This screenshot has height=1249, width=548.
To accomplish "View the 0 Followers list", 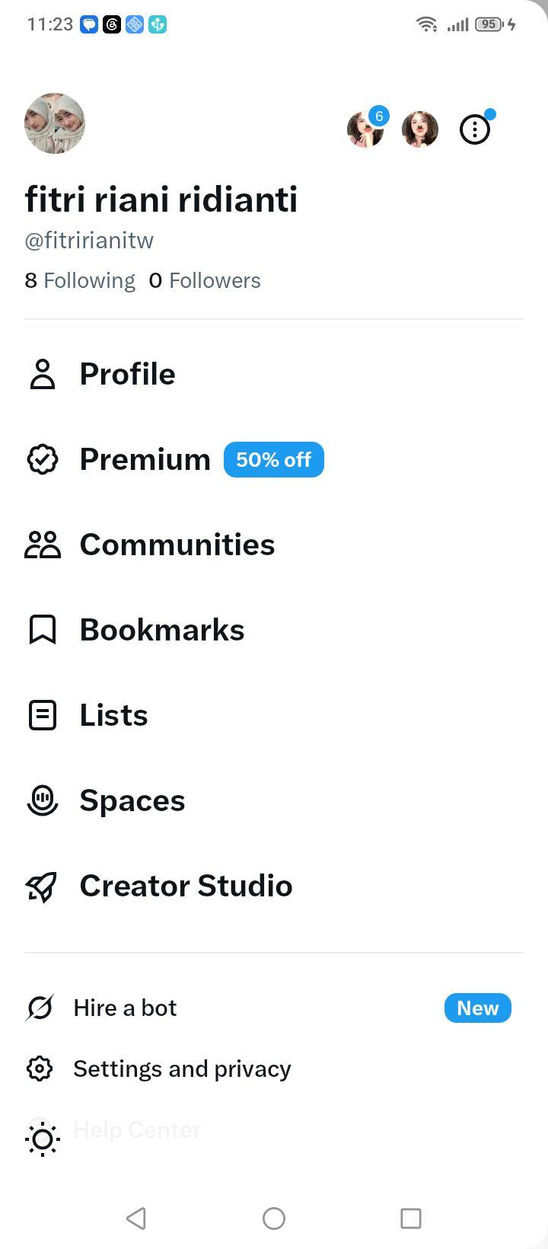I will [x=205, y=280].
